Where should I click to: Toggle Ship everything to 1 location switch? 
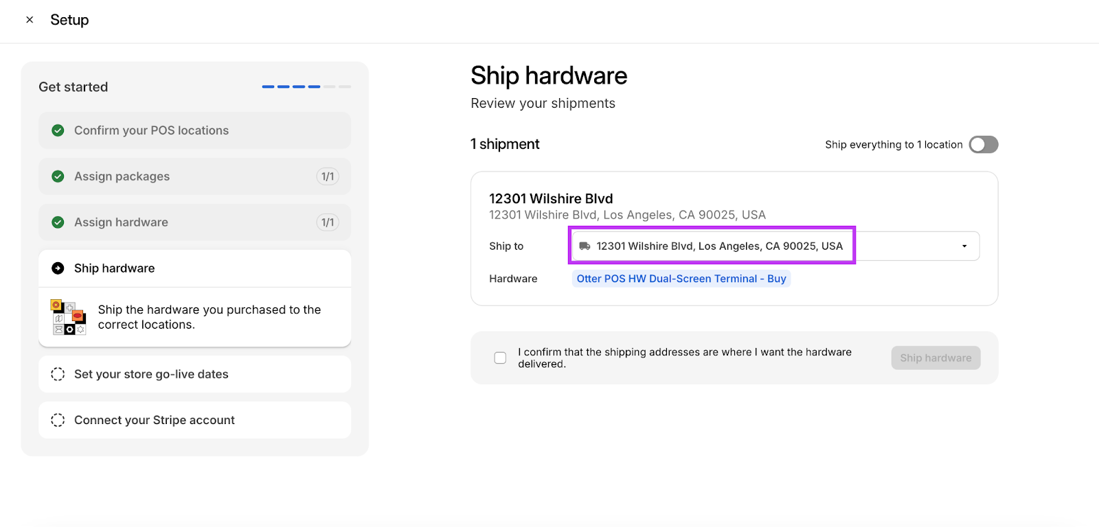tap(983, 145)
